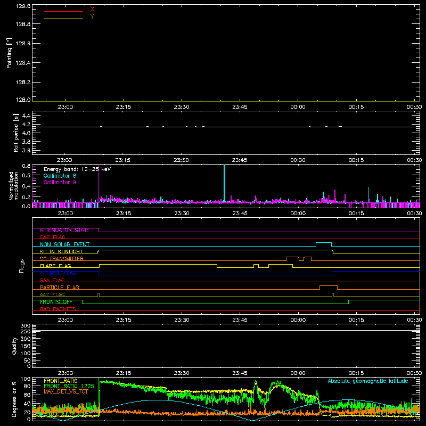Screen dimensions: 426x426
Task: Click the MAX_DET_VS_TOT legend entry
Action: pyautogui.click(x=66, y=391)
